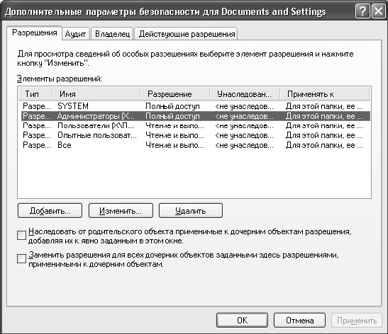Click the Добавить button
Viewport: 388px width, 334px height.
pos(50,211)
